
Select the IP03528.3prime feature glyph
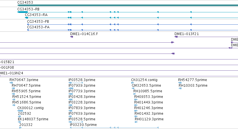click(x=76, y=83)
